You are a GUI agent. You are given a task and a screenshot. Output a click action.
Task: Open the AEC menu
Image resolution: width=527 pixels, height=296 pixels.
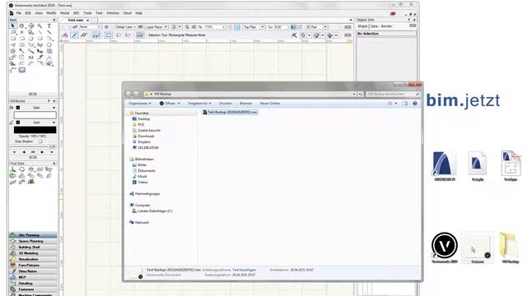click(x=77, y=13)
